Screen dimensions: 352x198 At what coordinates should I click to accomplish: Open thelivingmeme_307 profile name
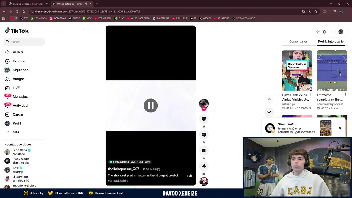pyautogui.click(x=123, y=169)
